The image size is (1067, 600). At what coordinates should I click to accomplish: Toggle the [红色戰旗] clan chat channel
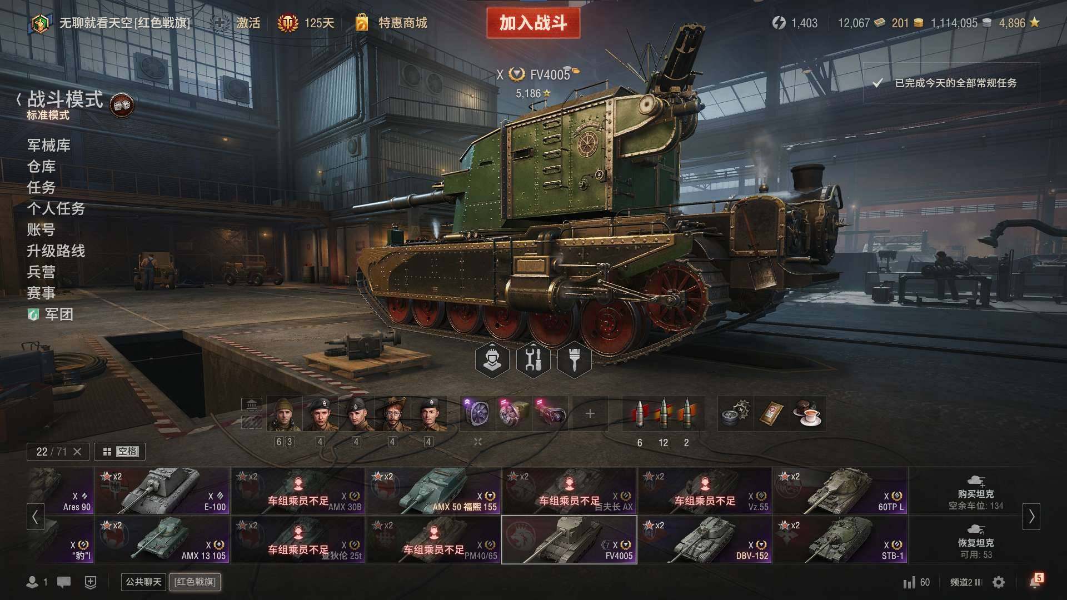[195, 582]
